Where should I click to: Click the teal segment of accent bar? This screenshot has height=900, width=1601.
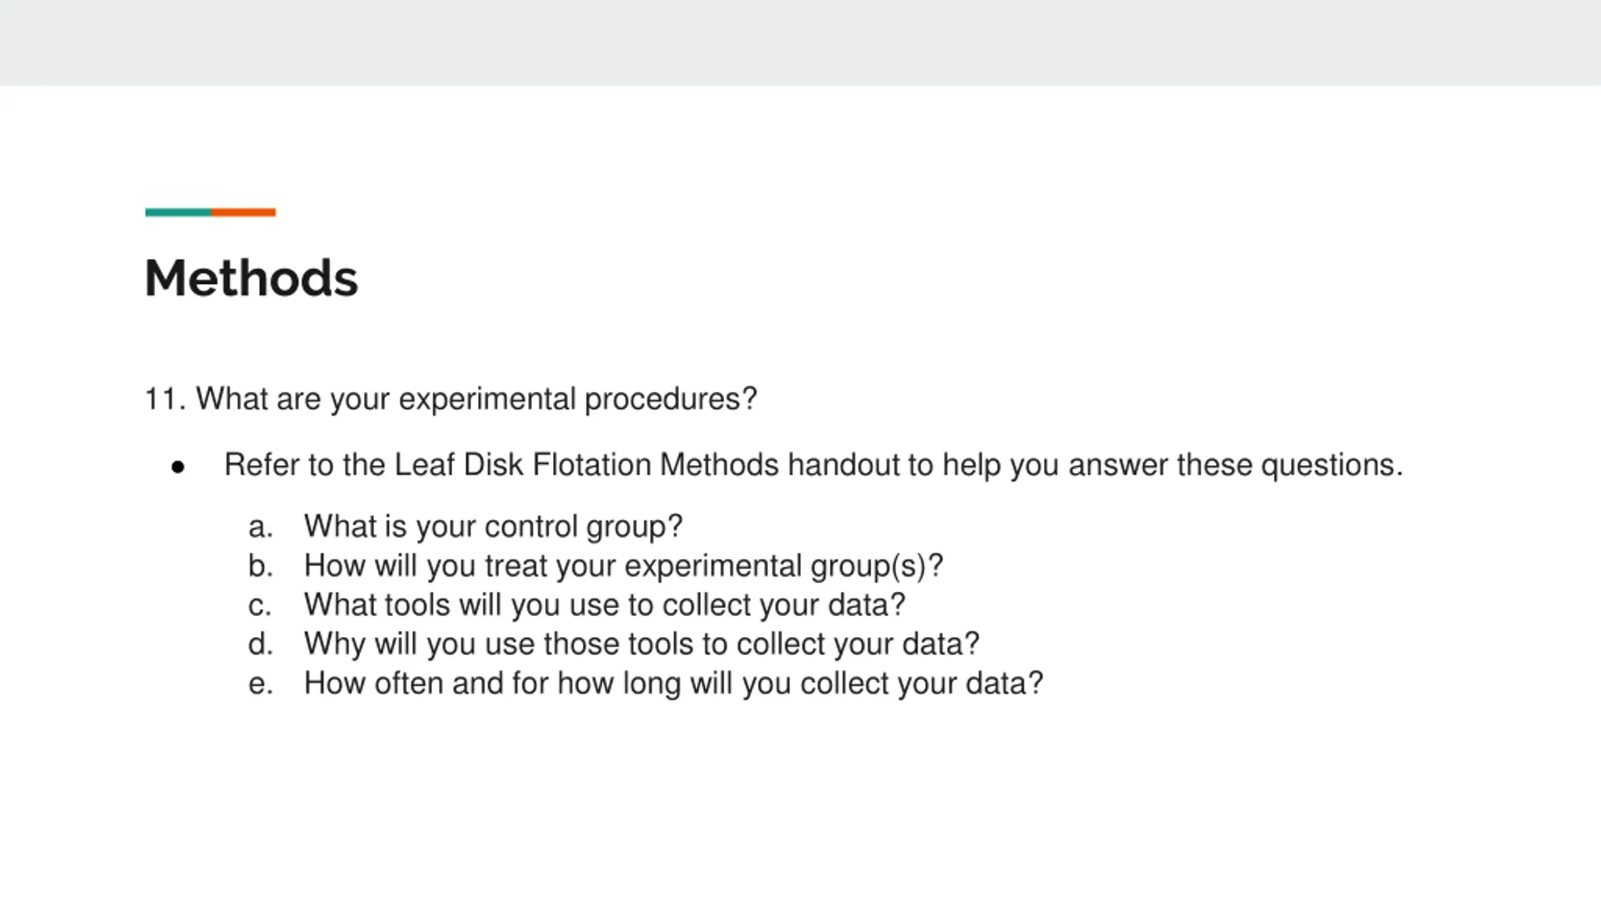point(178,212)
